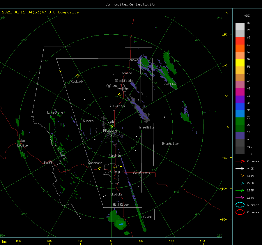Screen dimensions: 262x245
Task: Click the red forecast ellipse legend icon
Action: point(240,212)
